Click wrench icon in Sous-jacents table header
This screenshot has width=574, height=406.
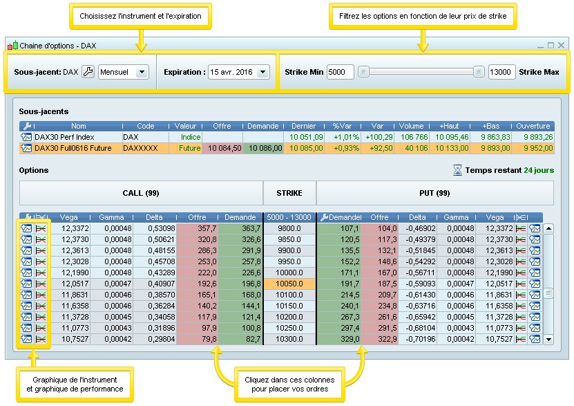27,127
